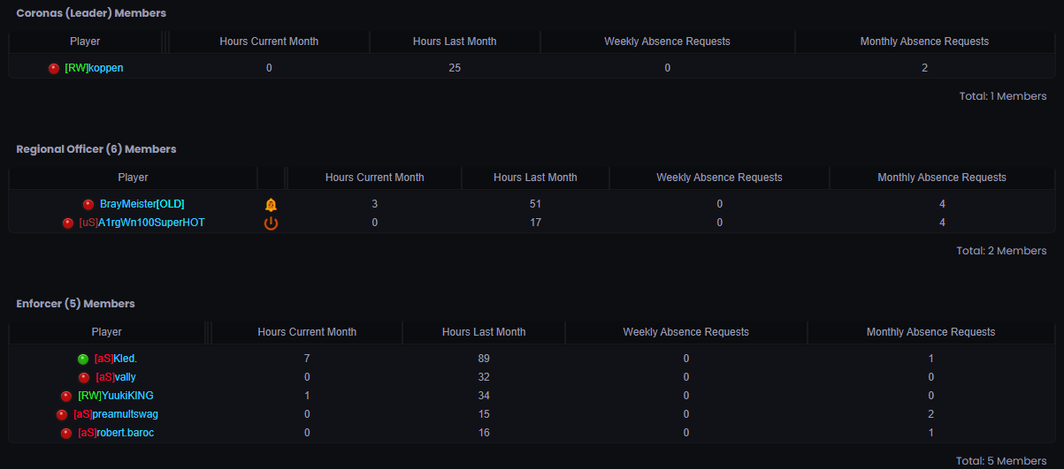
Task: Click the red status dot beside YuukiKING
Action: click(x=66, y=397)
